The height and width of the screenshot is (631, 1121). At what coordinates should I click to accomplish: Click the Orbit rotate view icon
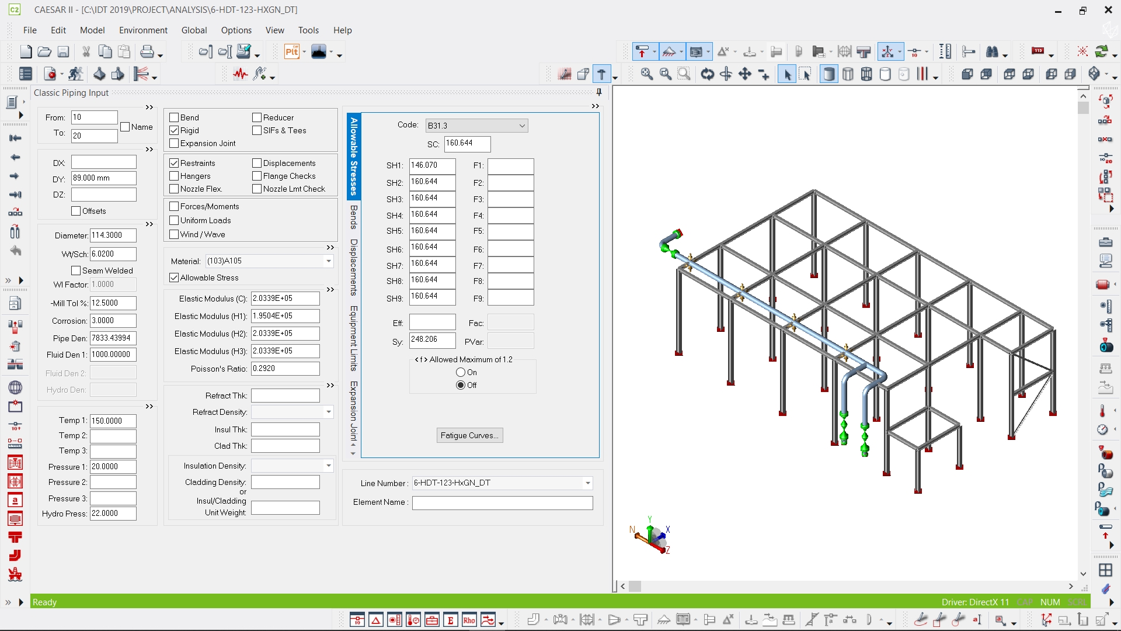click(707, 74)
